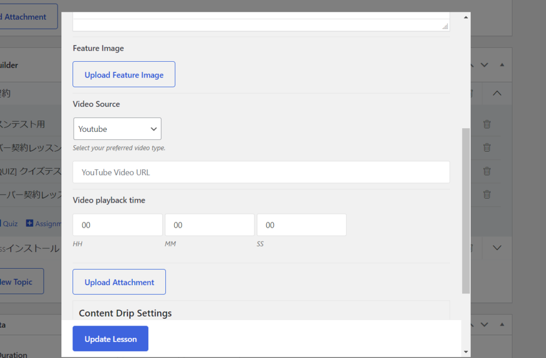Focus the YouTube Video URL field

click(261, 172)
